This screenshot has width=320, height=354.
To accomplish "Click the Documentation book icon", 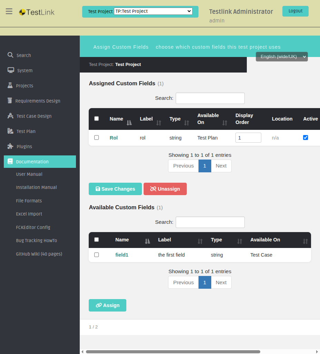I will [10, 161].
